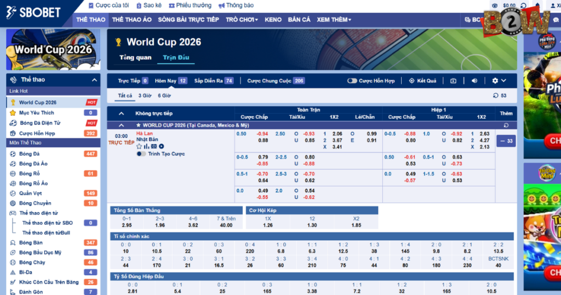The height and width of the screenshot is (295, 561).
Task: Select Bóng Bàn table tennis
Action: pos(31,243)
